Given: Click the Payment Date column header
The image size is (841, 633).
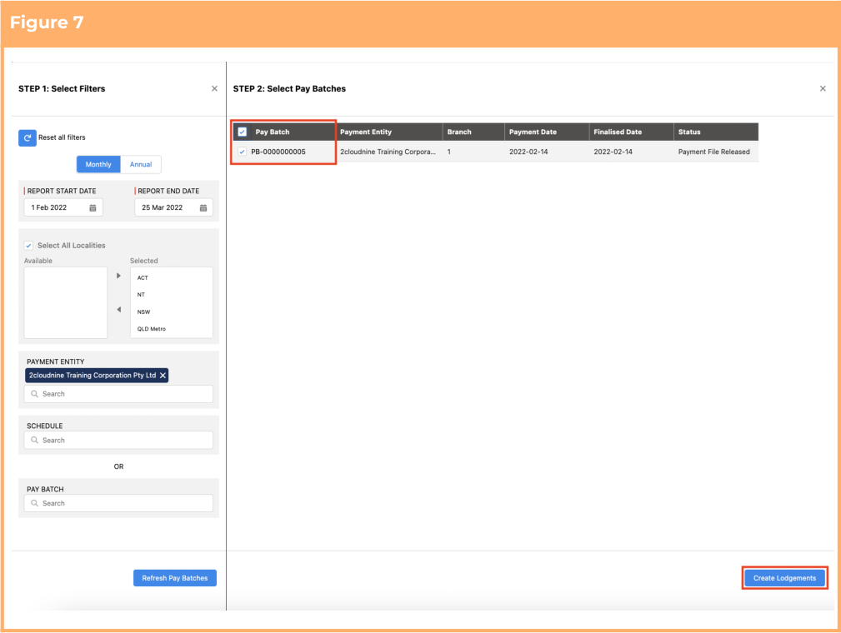Looking at the screenshot, I should click(533, 132).
